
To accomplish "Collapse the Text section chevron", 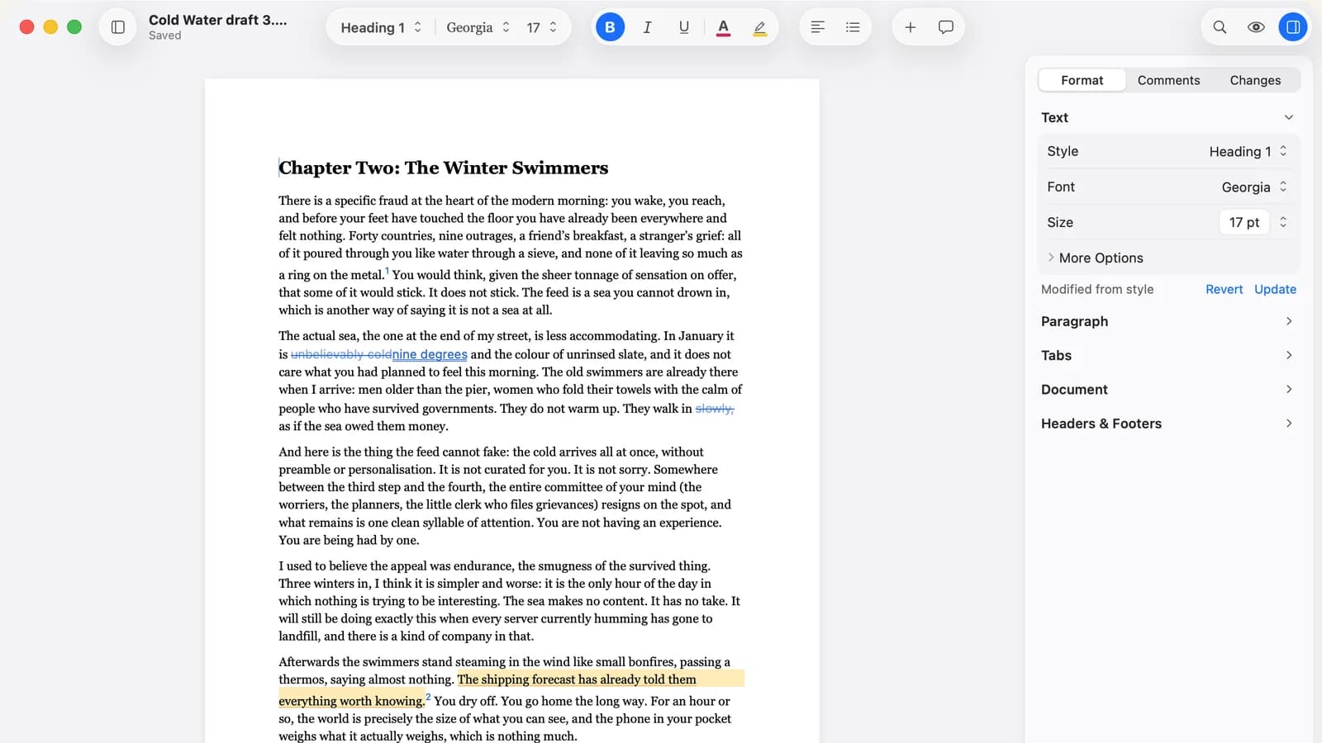I will 1288,117.
